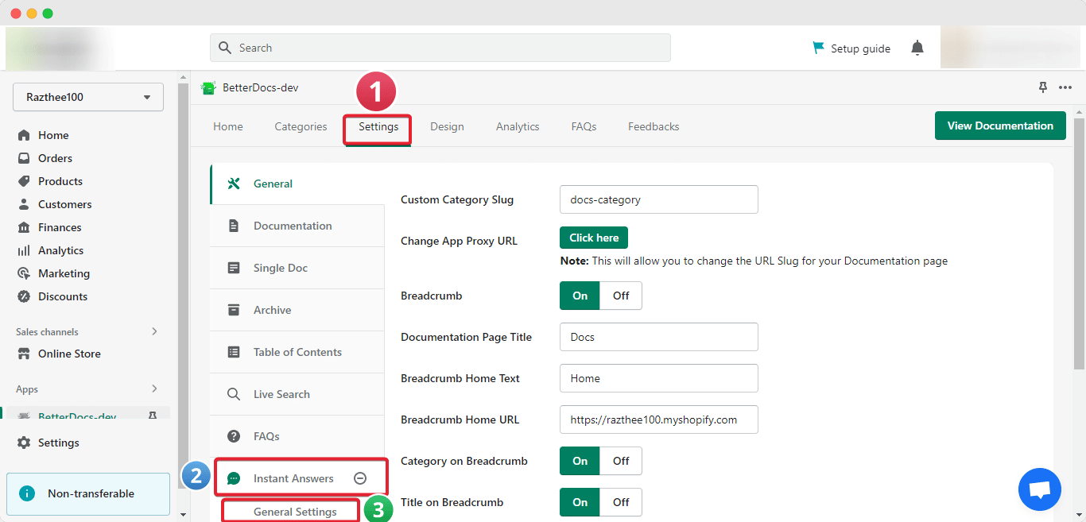Screen dimensions: 1086x522
Task: Click the Breadcrumb Home URL field
Action: 659,420
